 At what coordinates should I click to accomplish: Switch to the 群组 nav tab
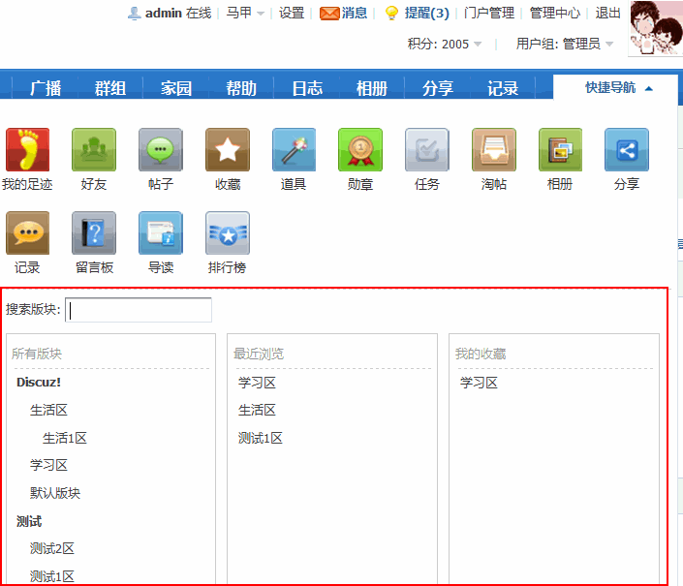tap(110, 88)
